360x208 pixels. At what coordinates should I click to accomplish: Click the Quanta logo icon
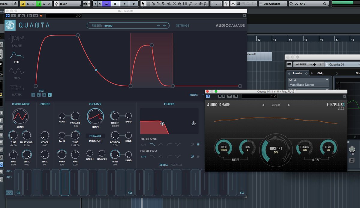(10, 25)
